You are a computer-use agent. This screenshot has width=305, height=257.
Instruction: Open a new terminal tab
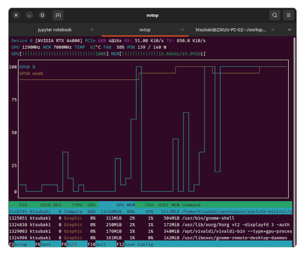click(58, 15)
